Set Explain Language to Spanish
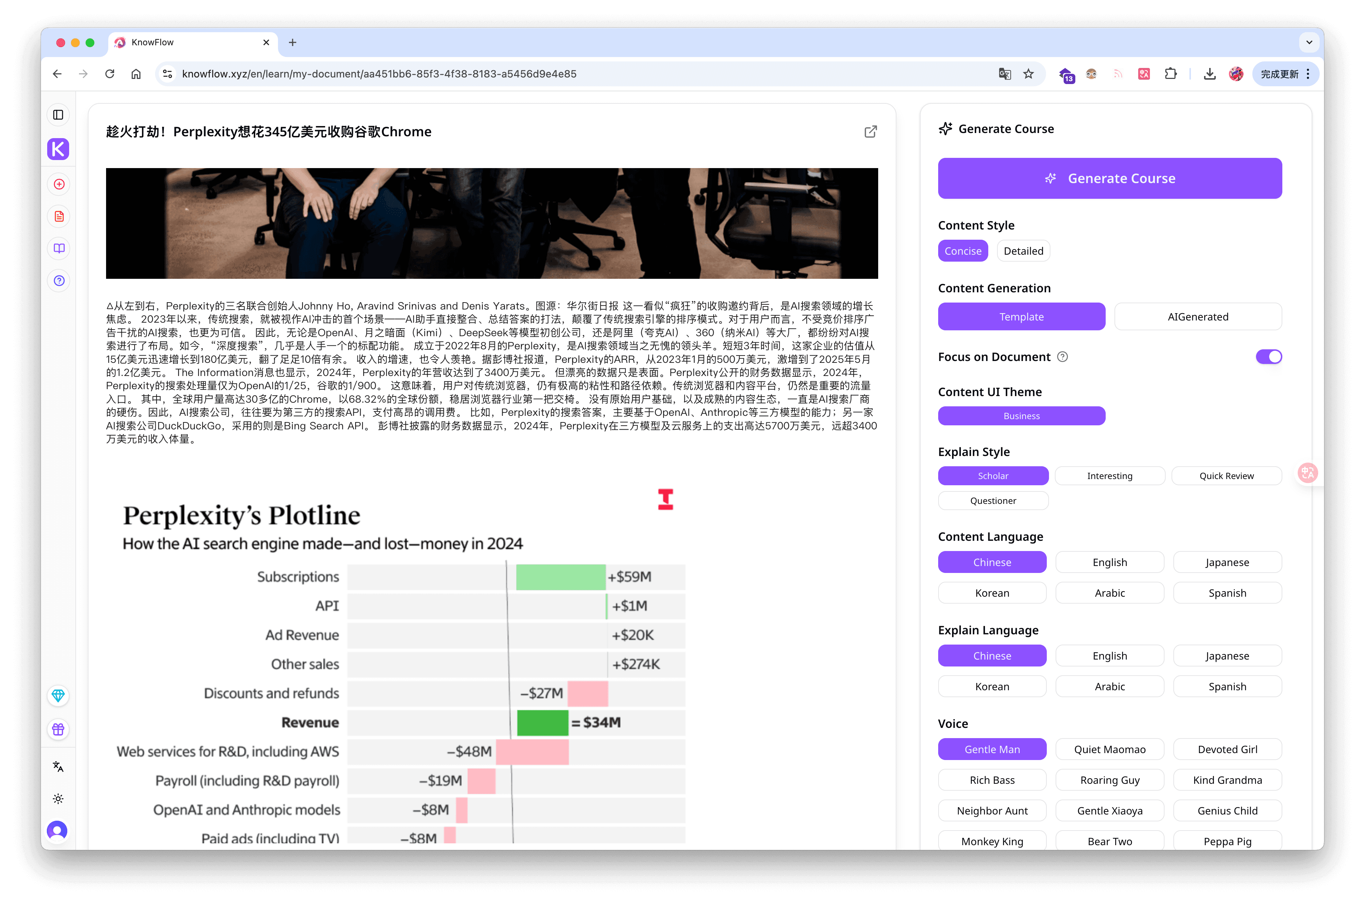Viewport: 1365px width, 904px height. point(1227,686)
